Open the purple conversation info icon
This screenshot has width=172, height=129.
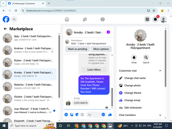(108, 32)
